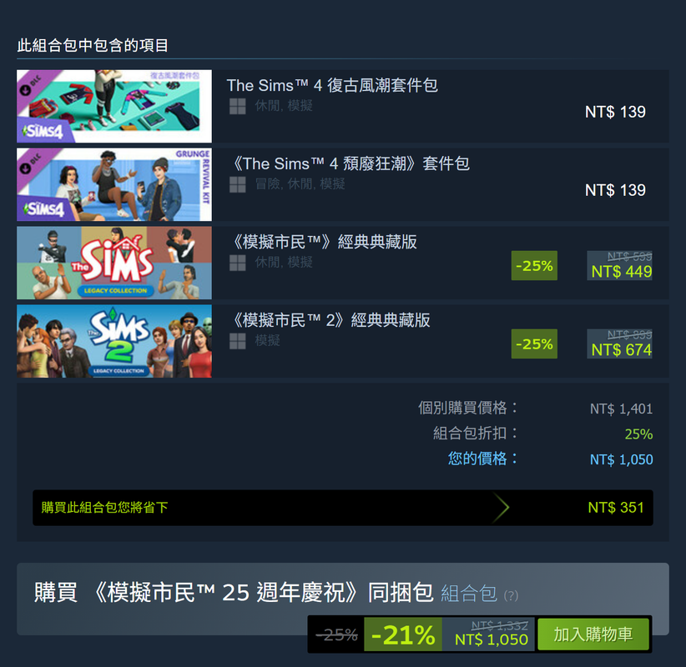Click the Windows icon under 模擬市民 經典典藏版

pos(238,263)
